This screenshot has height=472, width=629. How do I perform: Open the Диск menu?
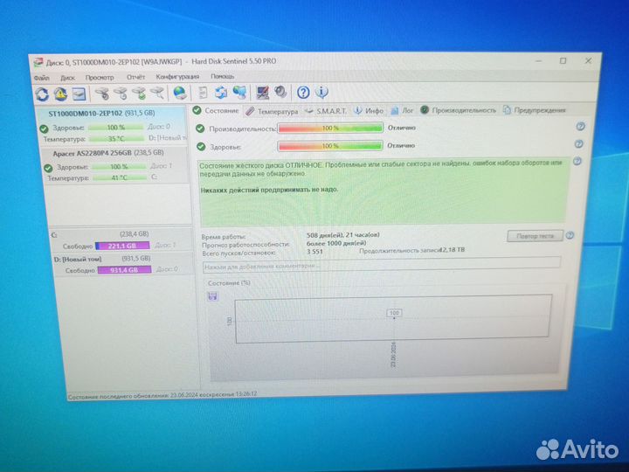click(67, 78)
